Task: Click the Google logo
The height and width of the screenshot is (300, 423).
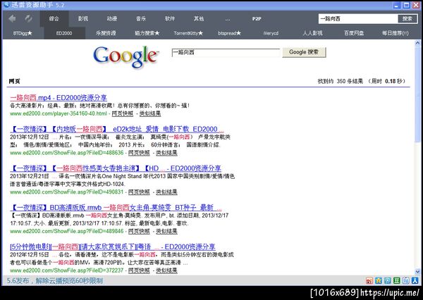Action: tap(125, 56)
